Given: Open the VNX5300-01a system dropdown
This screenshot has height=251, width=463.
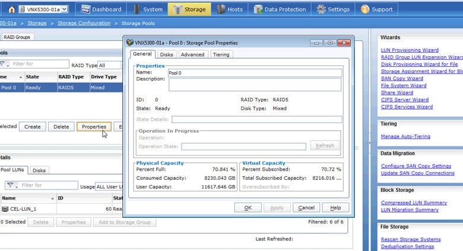Looking at the screenshot, I should (43, 9).
